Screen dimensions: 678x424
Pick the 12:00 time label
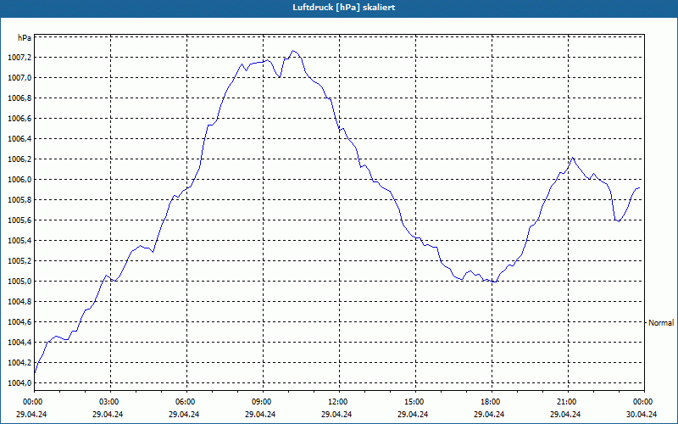click(339, 402)
